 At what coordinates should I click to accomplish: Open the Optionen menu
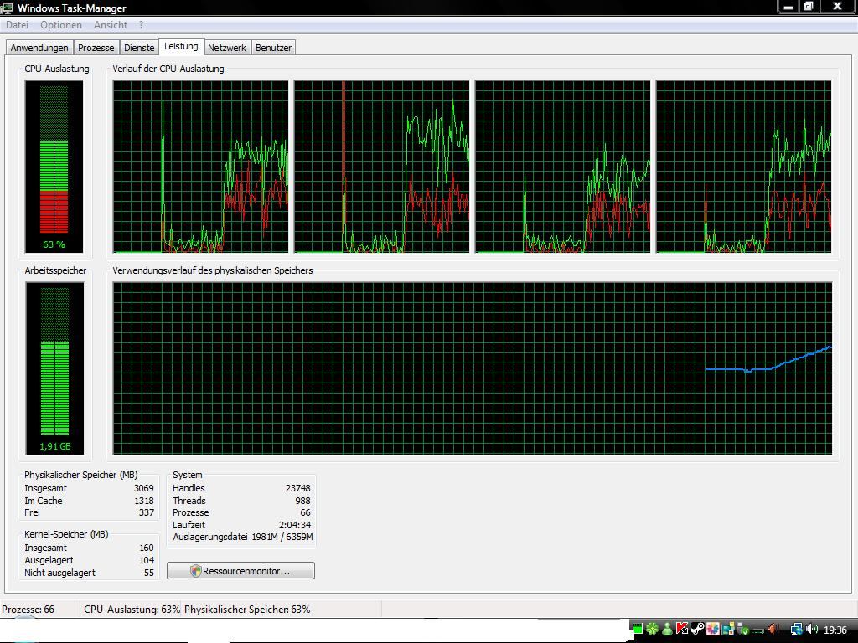pos(60,25)
